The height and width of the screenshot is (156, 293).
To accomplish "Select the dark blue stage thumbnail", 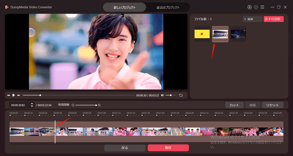I will pos(238,34).
